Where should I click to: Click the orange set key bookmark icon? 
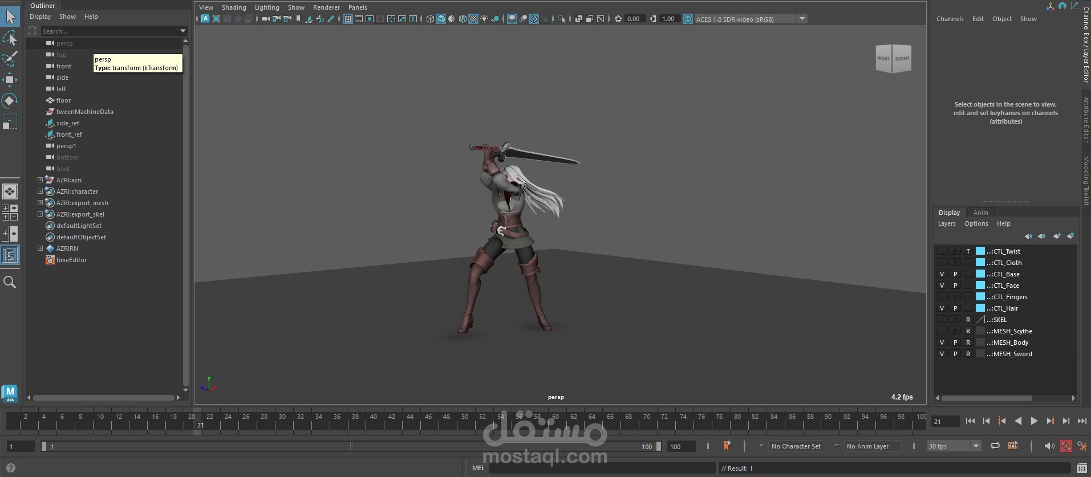point(727,446)
